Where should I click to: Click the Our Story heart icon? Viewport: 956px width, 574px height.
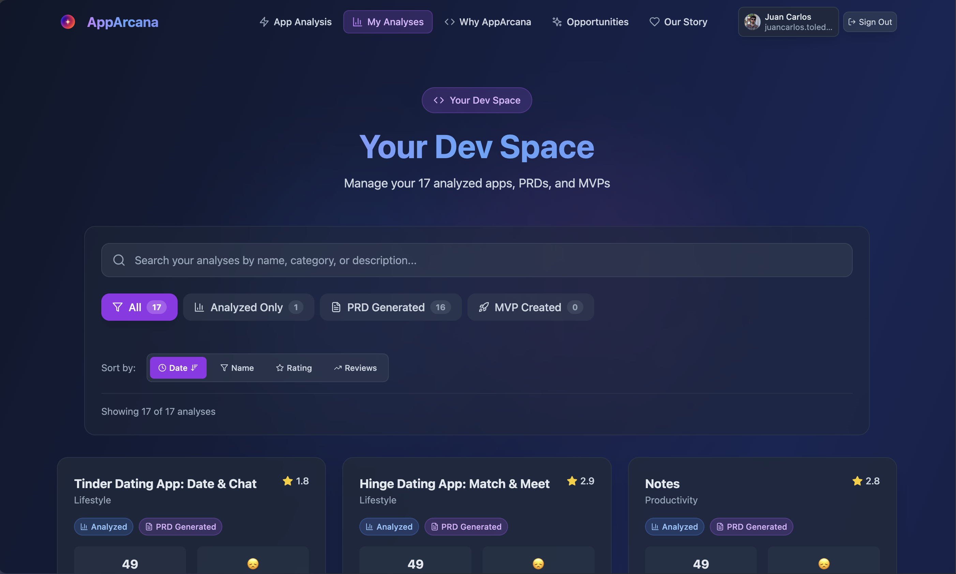click(654, 22)
